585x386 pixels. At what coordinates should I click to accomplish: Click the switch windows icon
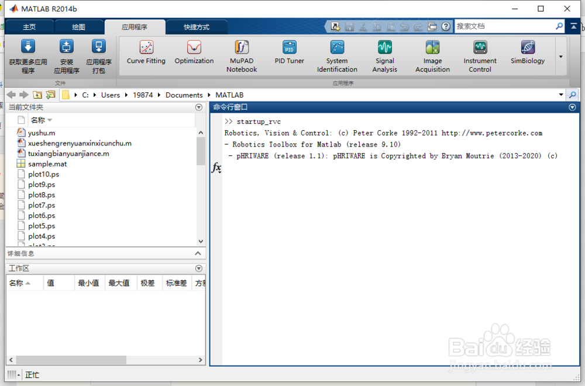432,26
